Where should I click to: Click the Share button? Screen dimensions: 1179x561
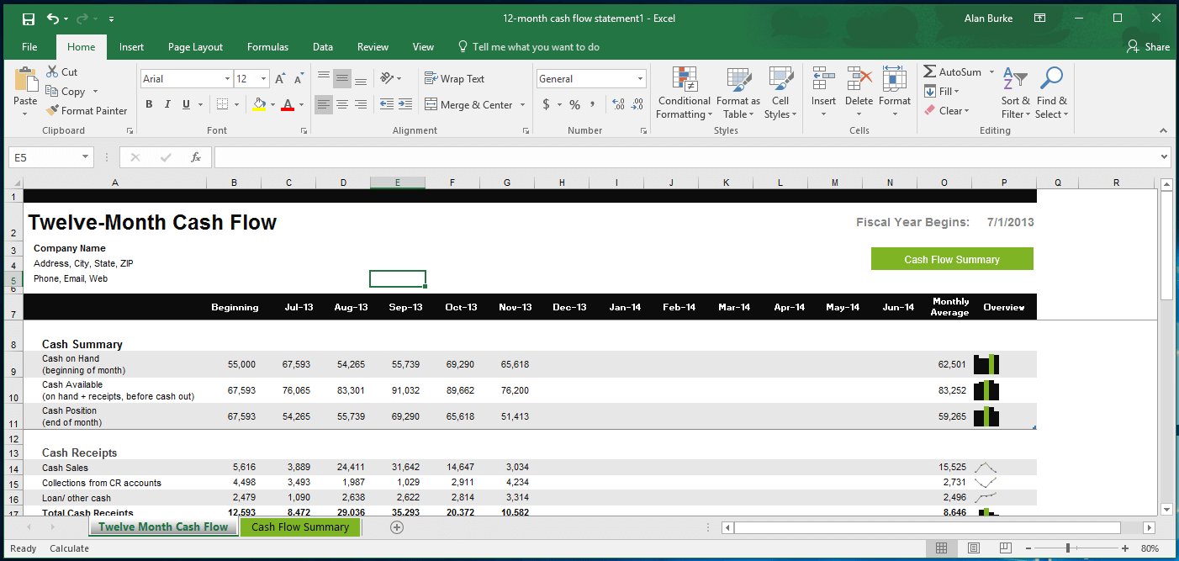tap(1148, 47)
